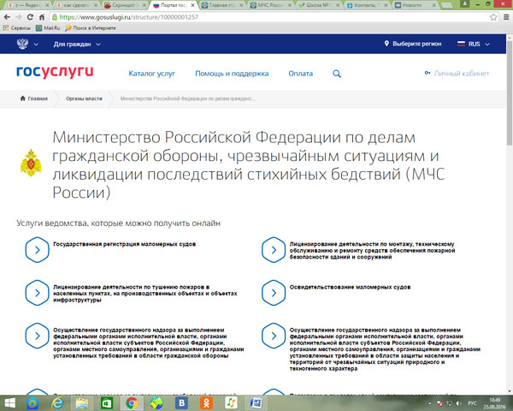Open the Каталог услуг menu item

152,74
